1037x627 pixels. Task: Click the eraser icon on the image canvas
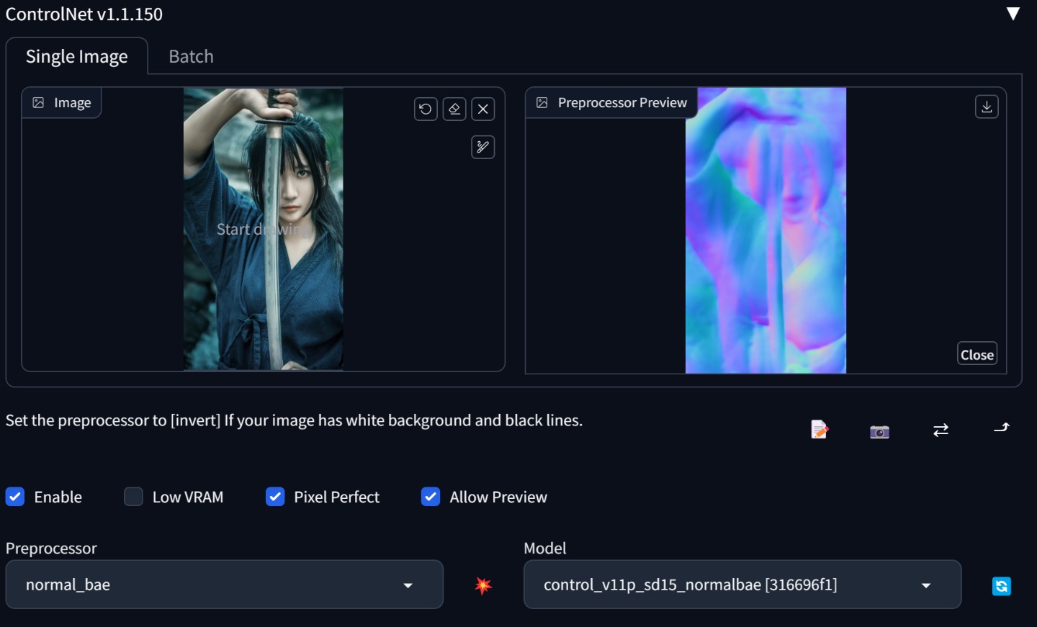454,109
